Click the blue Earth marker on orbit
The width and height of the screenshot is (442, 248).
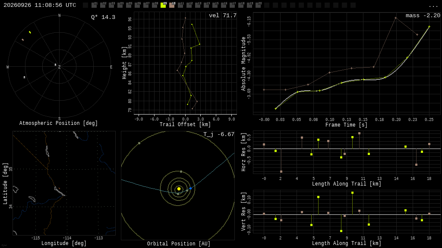[x=190, y=189]
